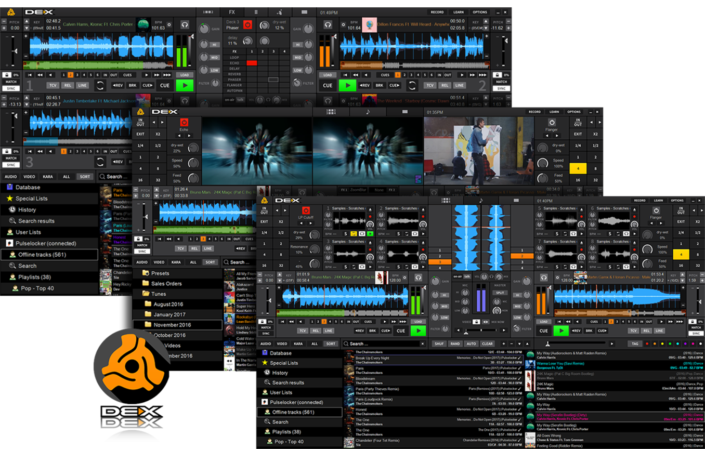Toggle SPLIT under MASTER in 01:40PM window
Image resolution: width=705 pixels, height=449 pixels.
click(500, 293)
